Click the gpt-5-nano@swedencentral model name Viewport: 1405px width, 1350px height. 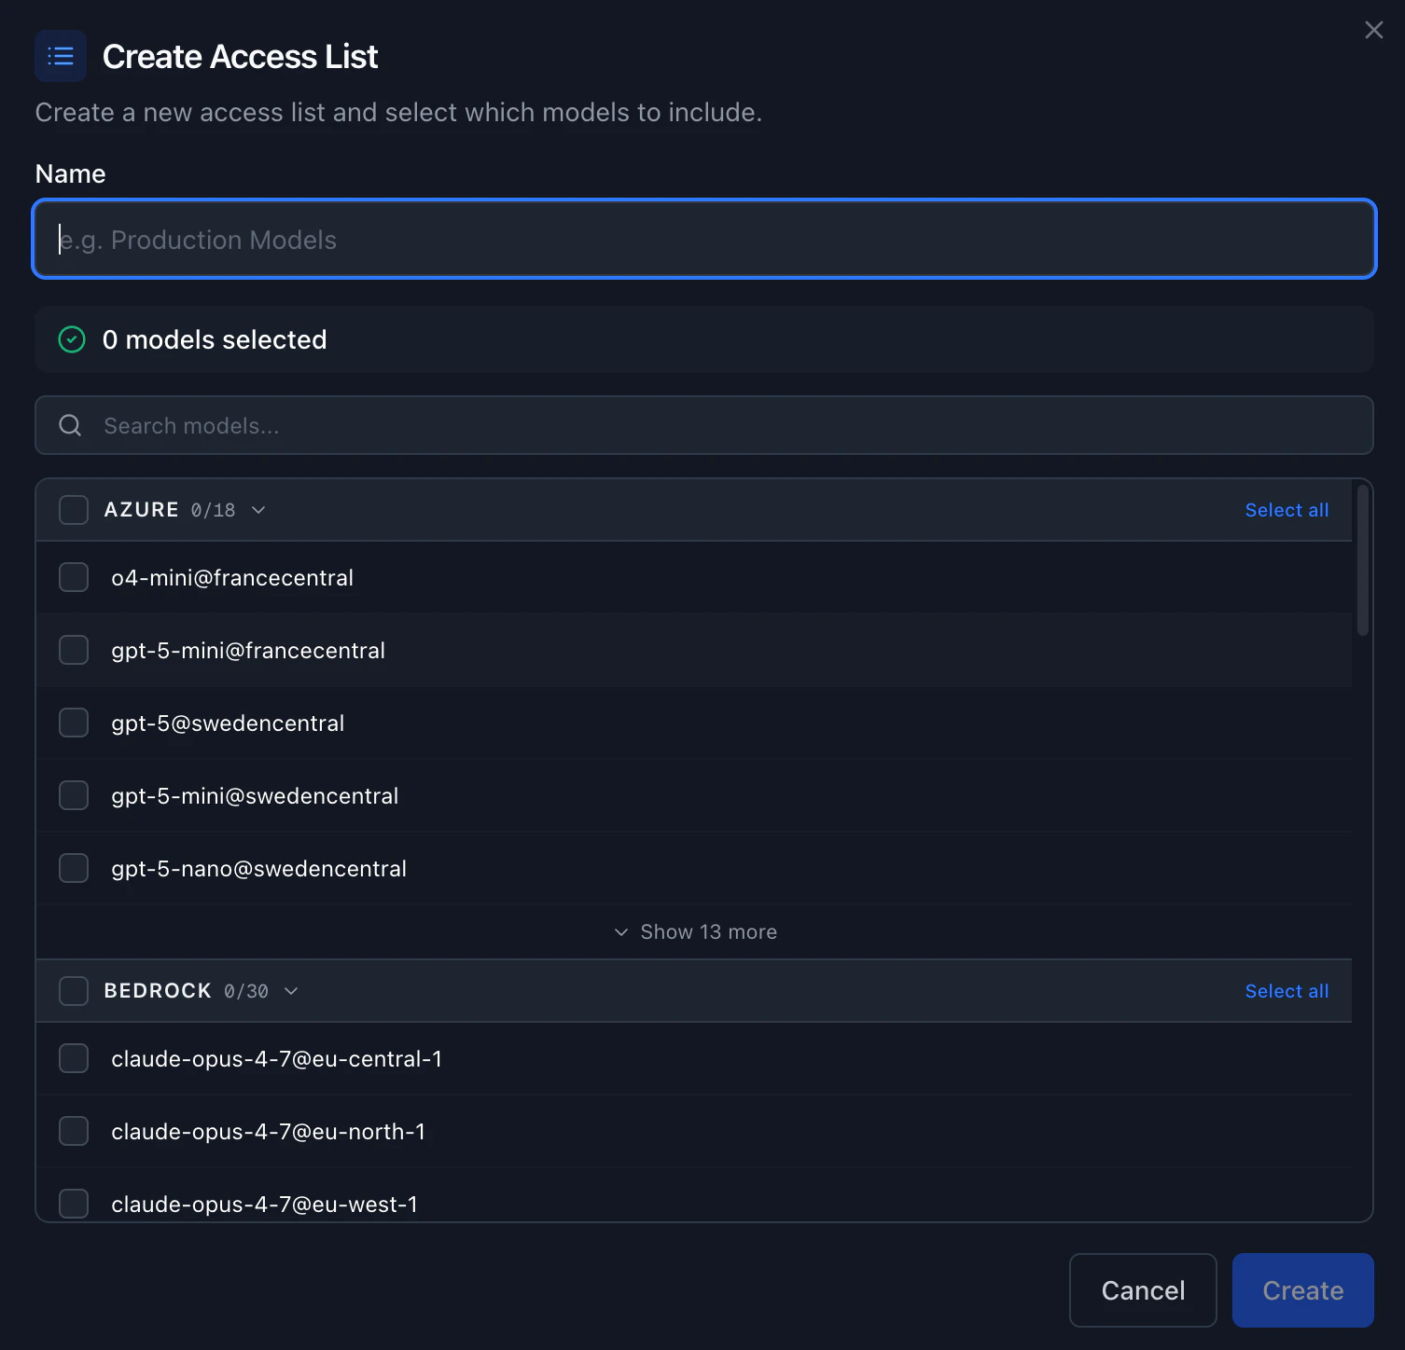pyautogui.click(x=259, y=869)
